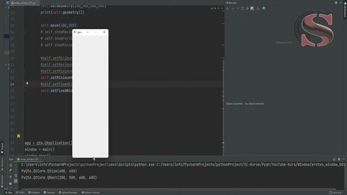Click the blue circular icon in DB Browser toolbar
The image size is (347, 195).
(x=264, y=8)
